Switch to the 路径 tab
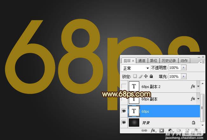 point(154,61)
